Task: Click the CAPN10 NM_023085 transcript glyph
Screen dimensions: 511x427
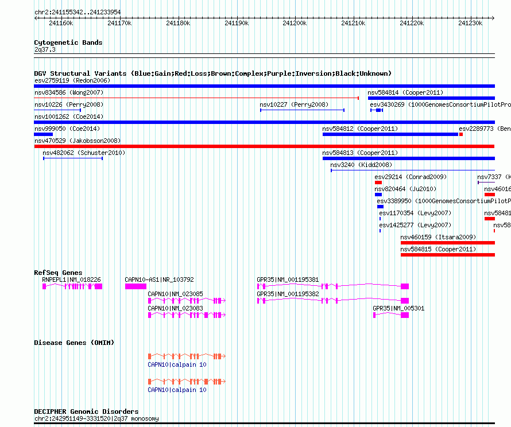Action: tap(187, 301)
